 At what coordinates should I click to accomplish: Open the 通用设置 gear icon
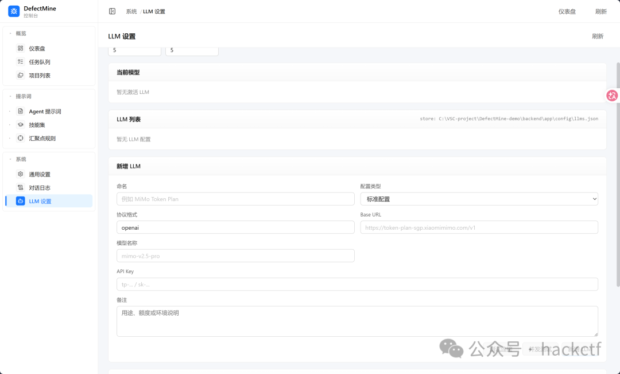click(x=21, y=174)
